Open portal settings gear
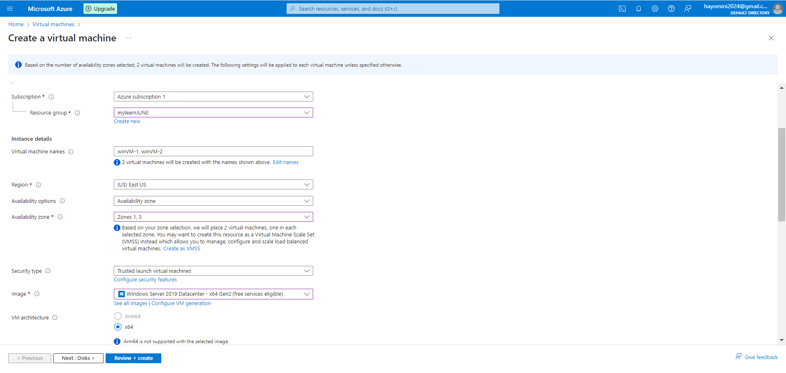 point(655,9)
